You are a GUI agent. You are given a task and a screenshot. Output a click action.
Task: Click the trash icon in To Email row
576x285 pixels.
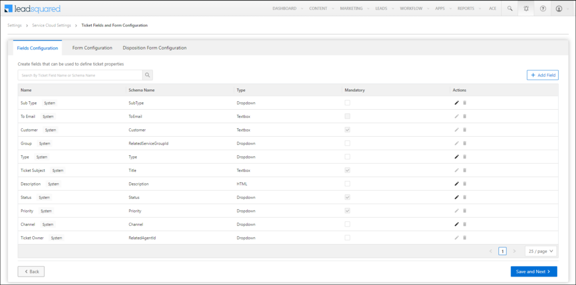(x=464, y=116)
